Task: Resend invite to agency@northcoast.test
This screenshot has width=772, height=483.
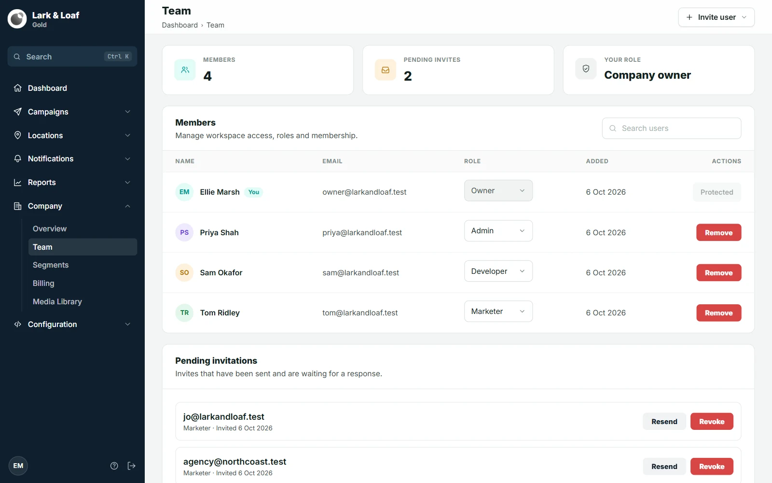Action: tap(664, 466)
